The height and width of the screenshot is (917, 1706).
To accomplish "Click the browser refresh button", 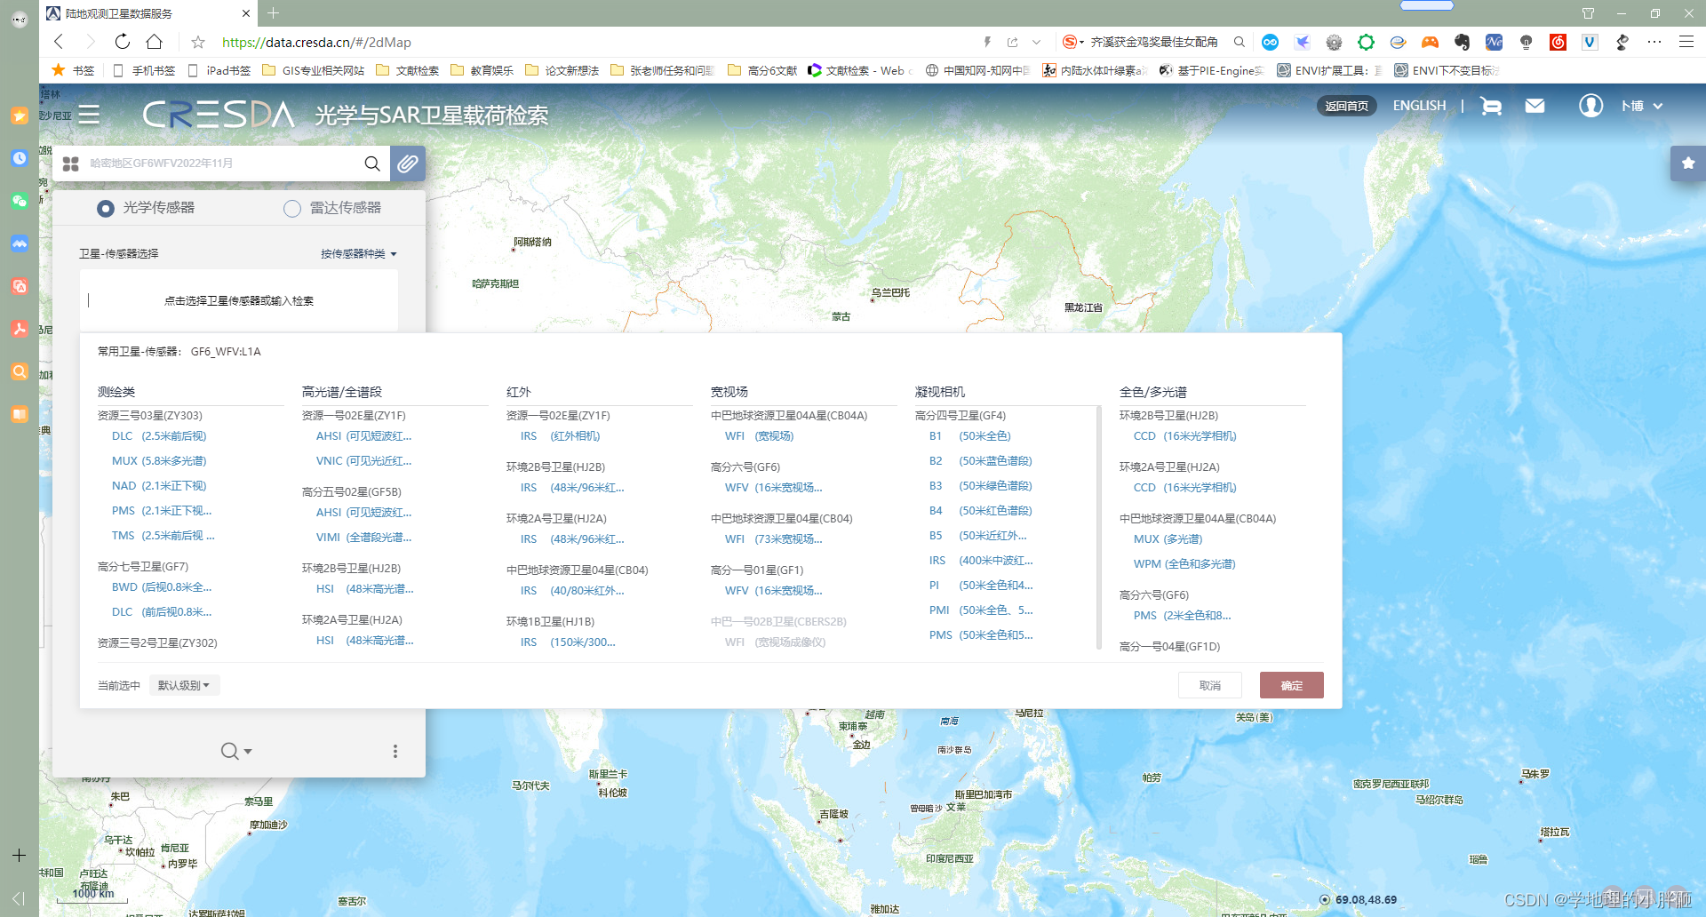I will (123, 42).
